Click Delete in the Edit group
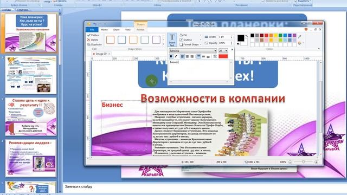 [x=93, y=40]
